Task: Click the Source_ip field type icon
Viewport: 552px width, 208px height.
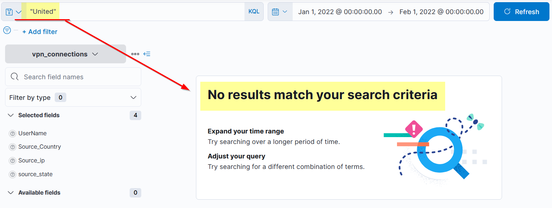Action: pyautogui.click(x=12, y=161)
